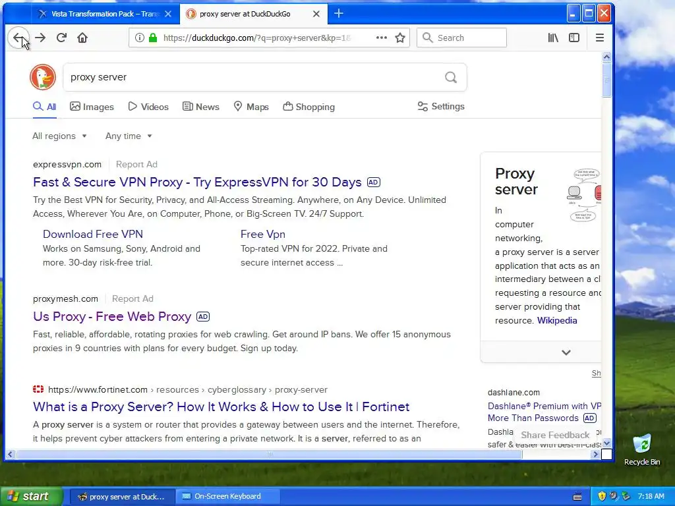Click the Share Feedback button
This screenshot has height=506, width=675.
(x=555, y=435)
